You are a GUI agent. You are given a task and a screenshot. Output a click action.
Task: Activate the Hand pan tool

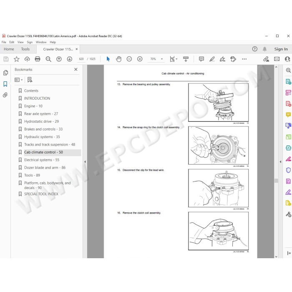coord(118,59)
